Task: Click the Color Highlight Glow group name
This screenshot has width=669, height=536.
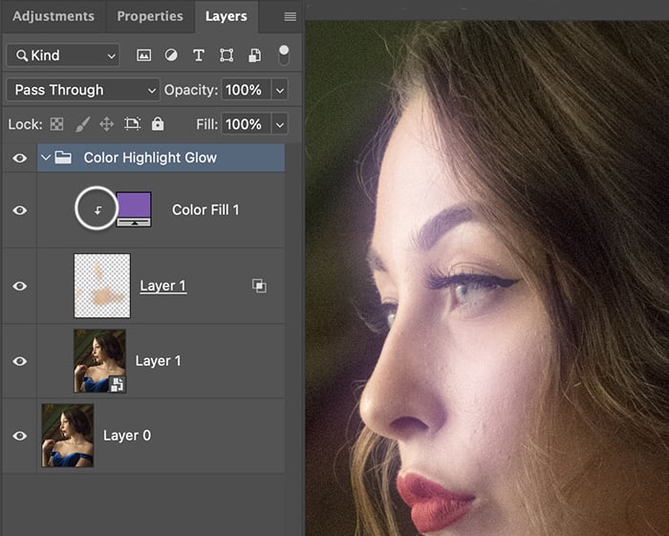Action: click(150, 158)
